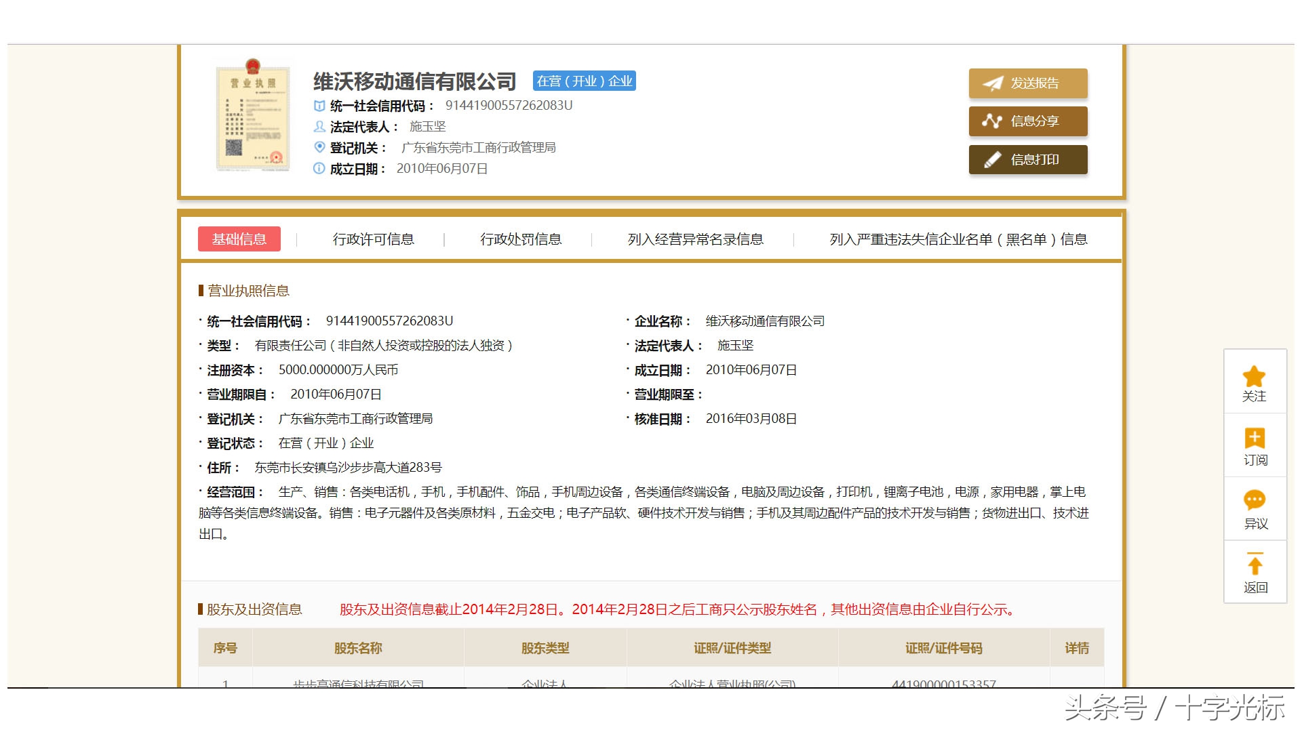Click the share-network icon on 信息分享
Screen dimensions: 1302x732
[x=993, y=121]
